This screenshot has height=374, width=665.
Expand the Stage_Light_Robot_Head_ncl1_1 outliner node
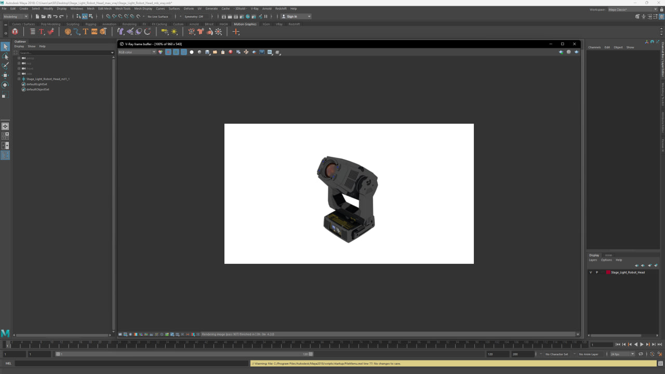pyautogui.click(x=19, y=79)
